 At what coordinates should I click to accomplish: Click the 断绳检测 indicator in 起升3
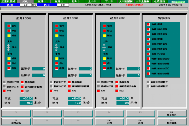click(x=116, y=82)
